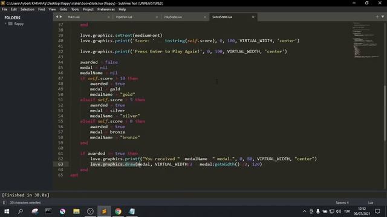Switch to the PlayState.lua tab
Image resolution: width=387 pixels, height=217 pixels.
tap(173, 17)
